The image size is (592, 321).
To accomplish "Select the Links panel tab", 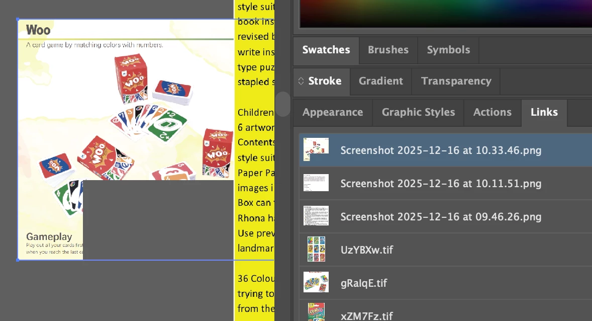I will click(x=544, y=112).
